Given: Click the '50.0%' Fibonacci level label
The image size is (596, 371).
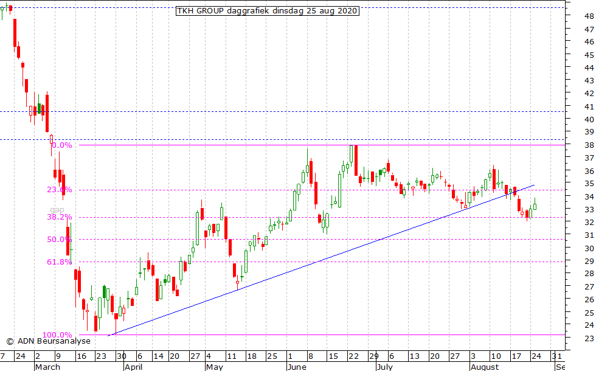Looking at the screenshot, I should coord(60,240).
